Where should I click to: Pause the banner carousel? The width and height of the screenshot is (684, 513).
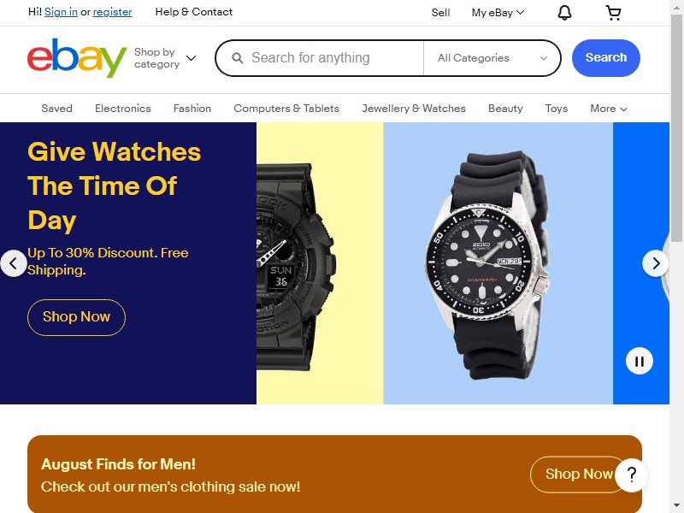[639, 361]
